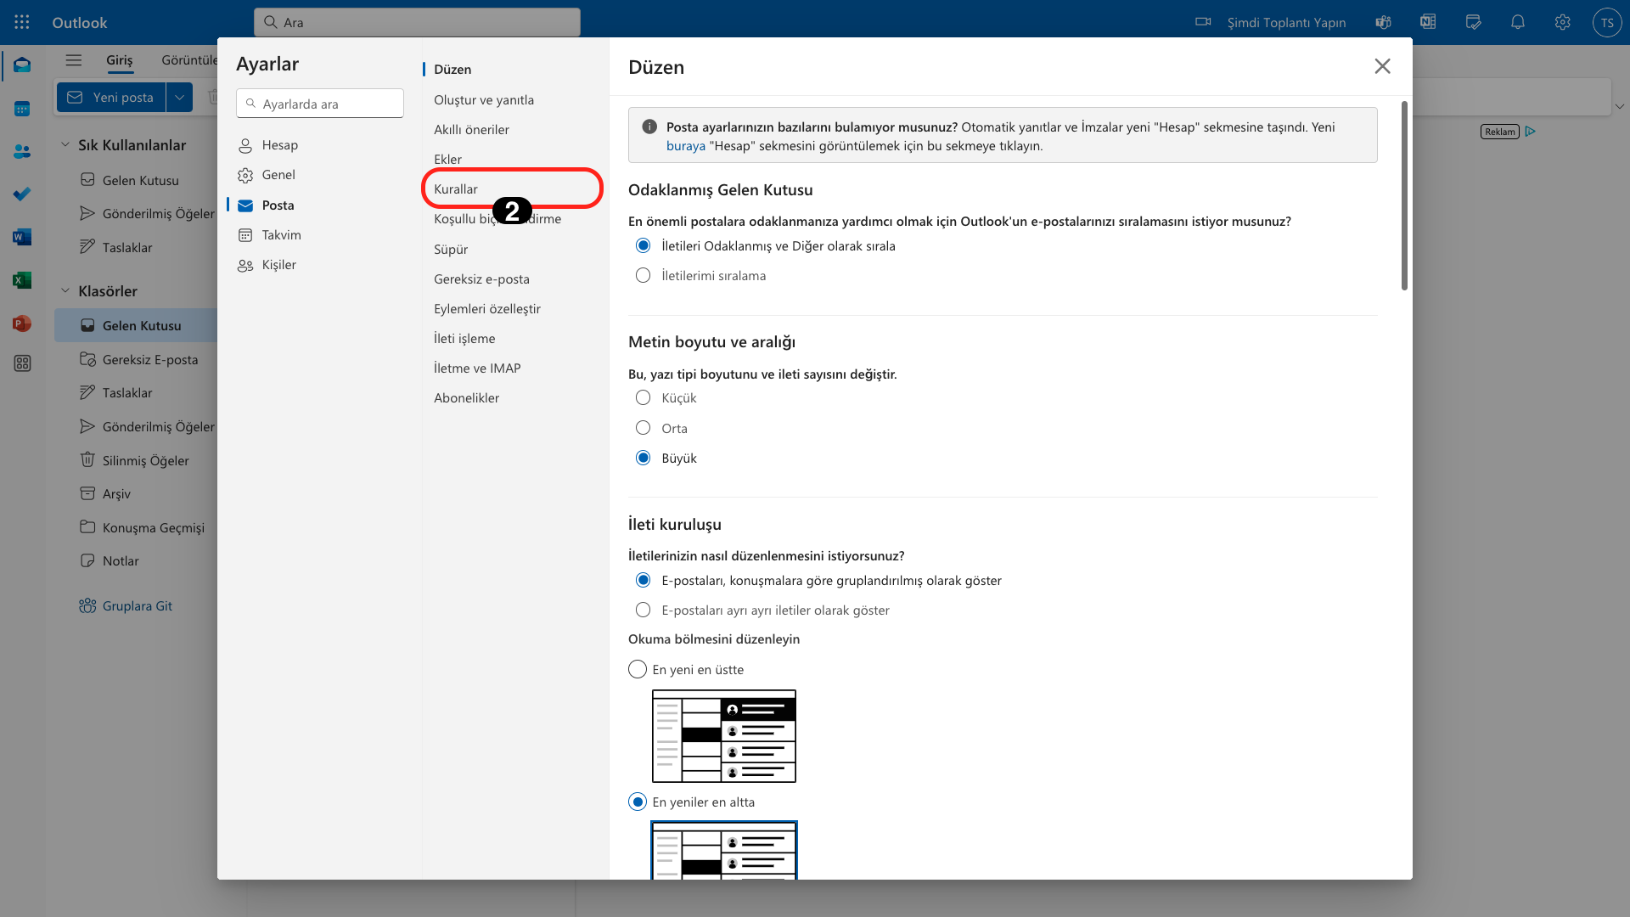Select show emails as separate messages
Viewport: 1630px width, 917px height.
click(644, 610)
